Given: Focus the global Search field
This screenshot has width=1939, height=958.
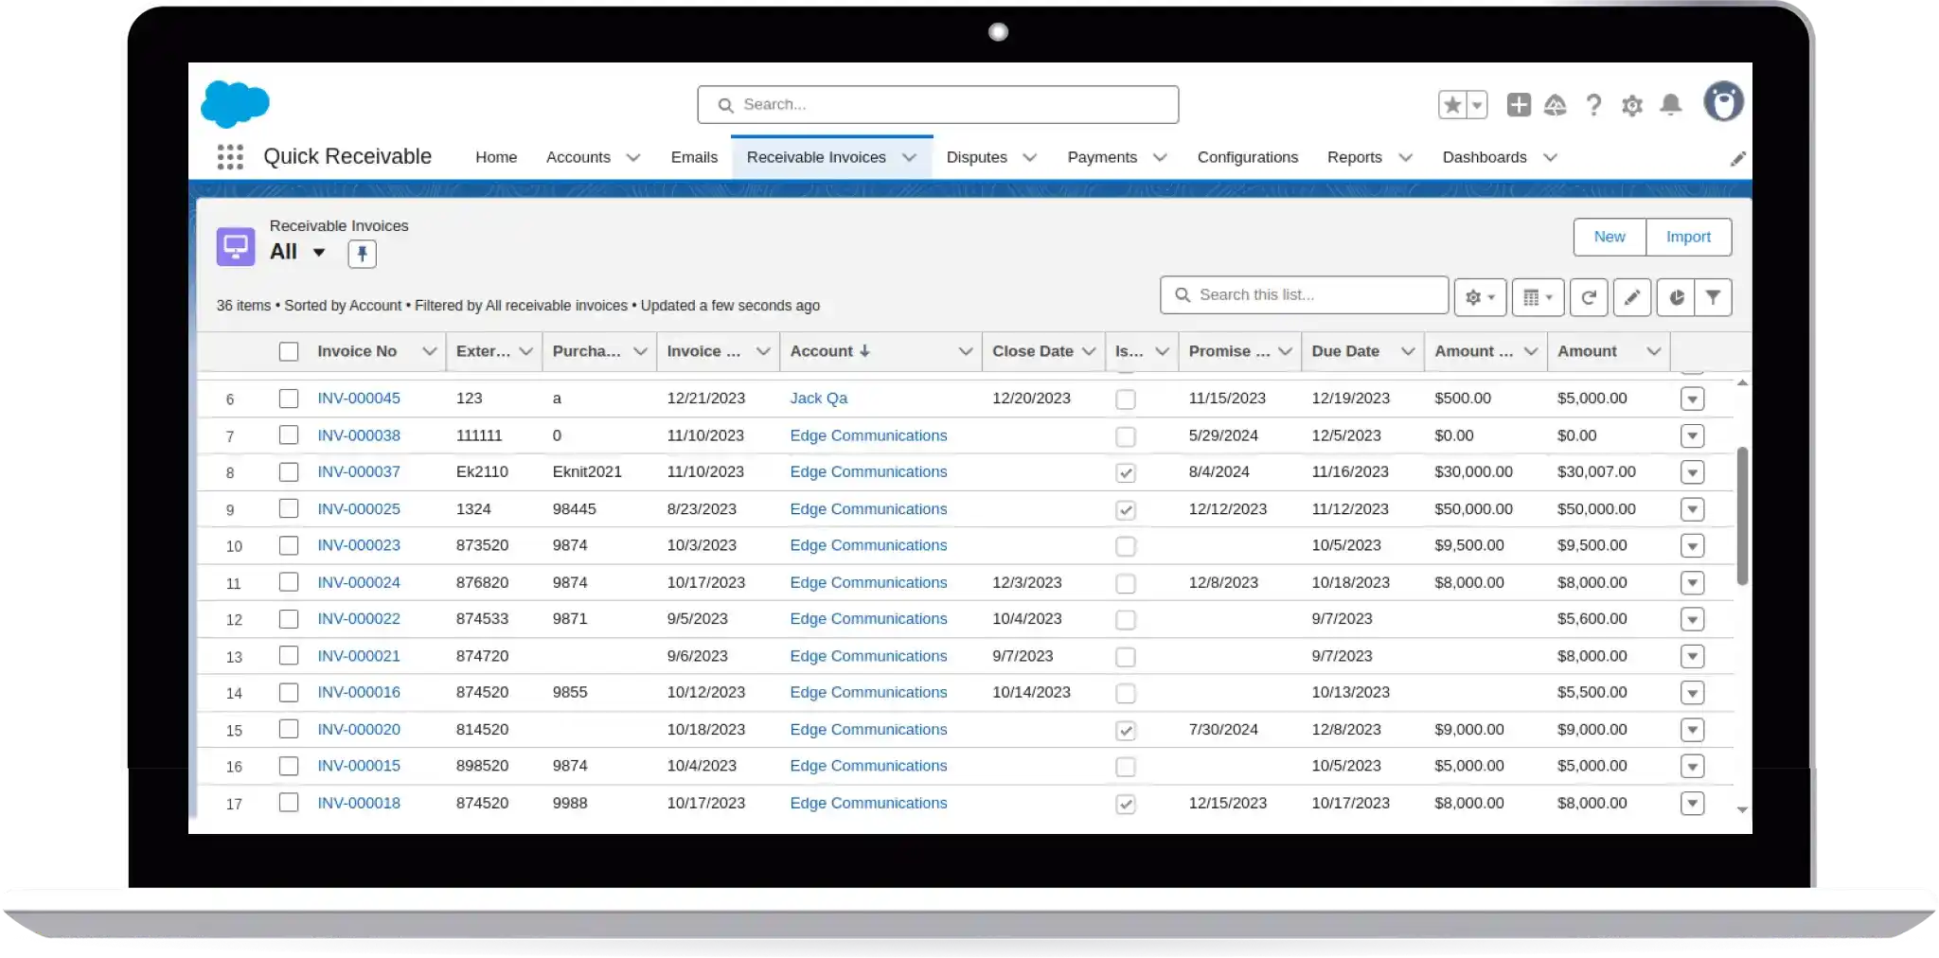Looking at the screenshot, I should click(x=938, y=105).
